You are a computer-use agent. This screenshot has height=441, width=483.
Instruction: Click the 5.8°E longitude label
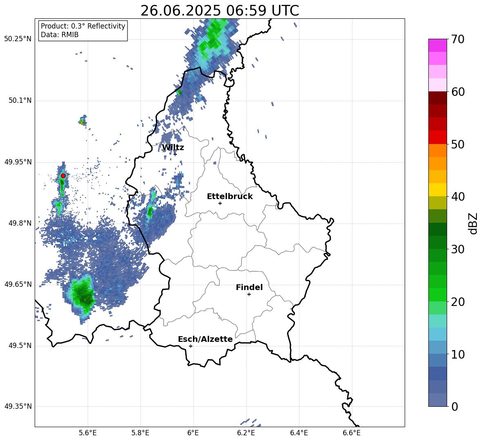[140, 433]
